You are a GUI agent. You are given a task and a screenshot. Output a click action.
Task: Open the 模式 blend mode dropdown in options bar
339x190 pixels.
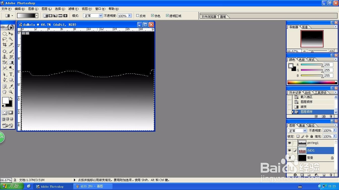click(x=101, y=16)
